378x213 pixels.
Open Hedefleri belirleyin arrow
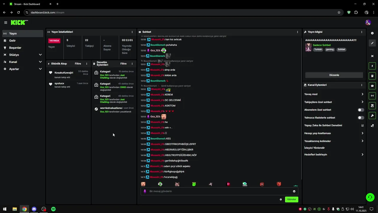(362, 155)
